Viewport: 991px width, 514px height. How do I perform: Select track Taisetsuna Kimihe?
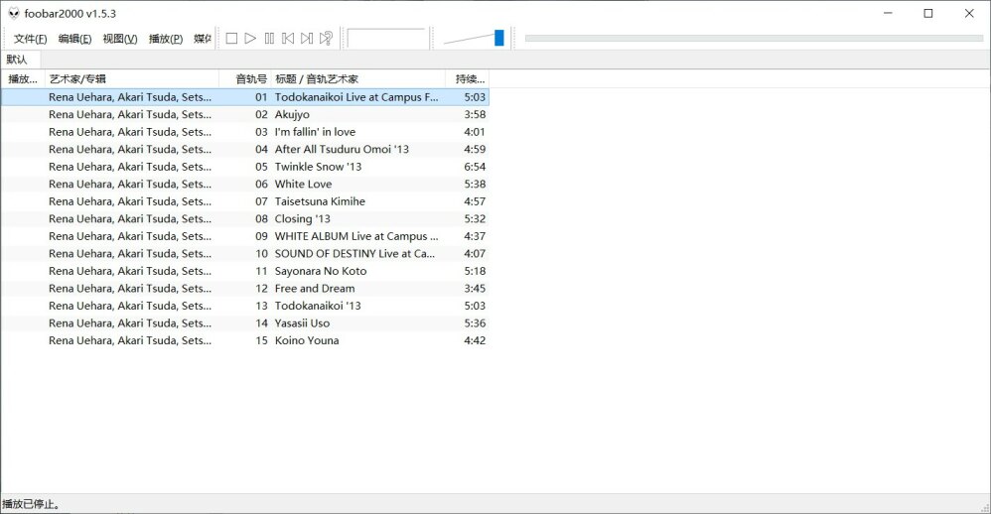click(x=244, y=201)
